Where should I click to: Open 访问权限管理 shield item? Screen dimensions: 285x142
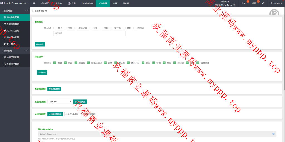tap(13, 57)
